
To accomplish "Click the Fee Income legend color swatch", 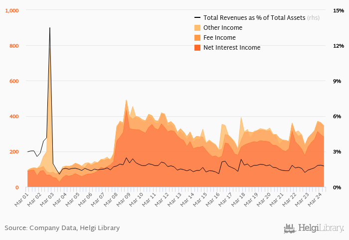I will pyautogui.click(x=198, y=38).
